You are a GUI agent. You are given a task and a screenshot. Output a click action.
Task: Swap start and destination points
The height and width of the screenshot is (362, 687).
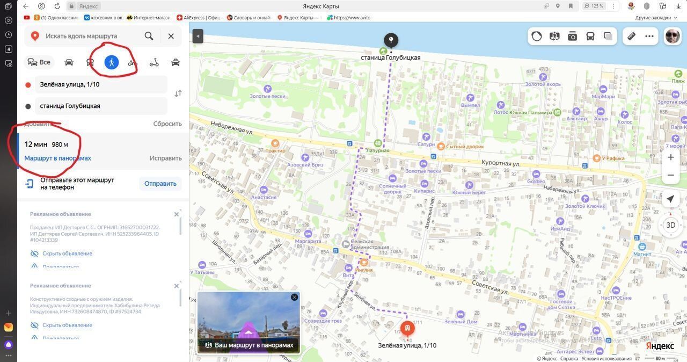tap(178, 93)
